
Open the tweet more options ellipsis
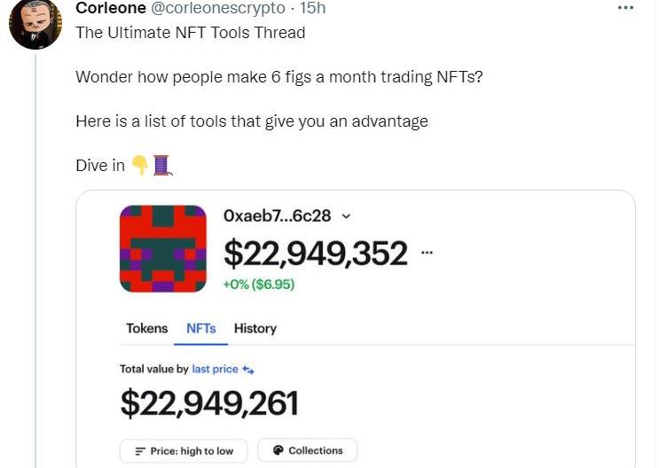point(625,8)
